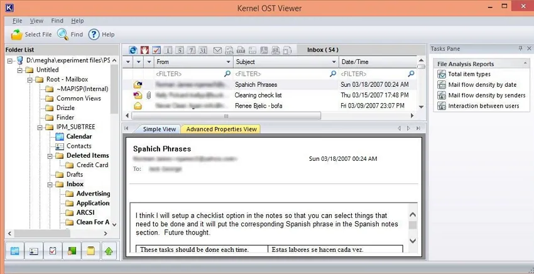Open Mail flow density by senders report
Screen dimensions: 534x274
pos(487,96)
